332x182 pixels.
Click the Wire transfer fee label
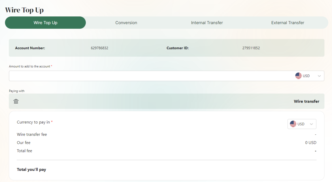click(32, 134)
